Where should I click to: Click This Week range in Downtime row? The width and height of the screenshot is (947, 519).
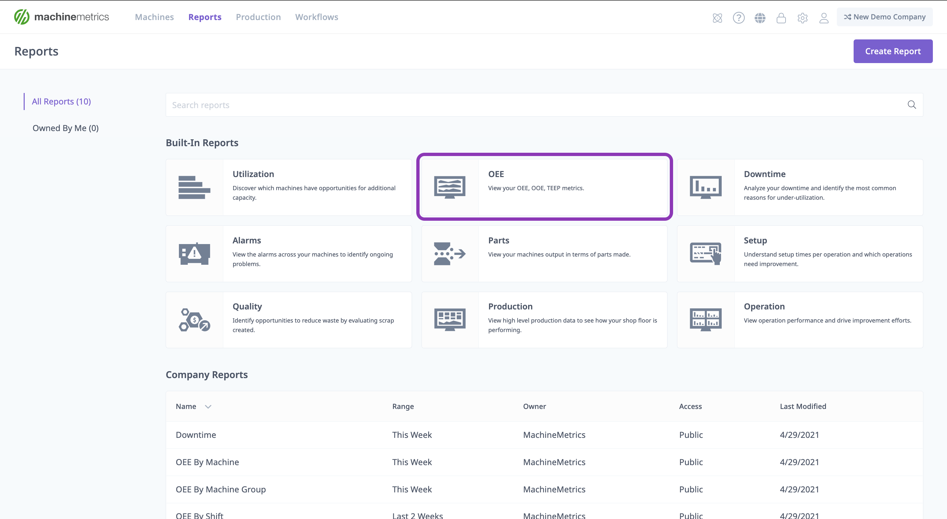coord(412,435)
